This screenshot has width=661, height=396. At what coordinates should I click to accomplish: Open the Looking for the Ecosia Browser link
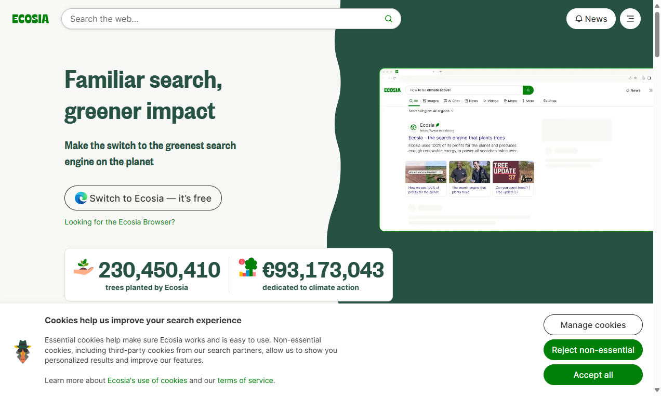tap(120, 222)
